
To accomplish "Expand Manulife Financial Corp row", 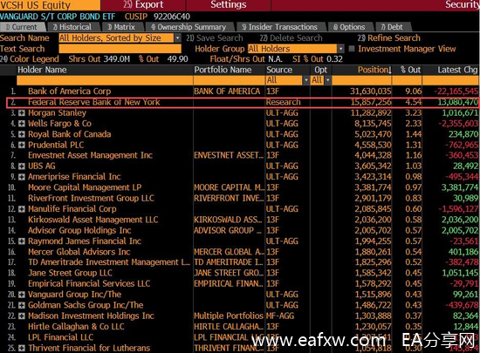I will click(22, 209).
